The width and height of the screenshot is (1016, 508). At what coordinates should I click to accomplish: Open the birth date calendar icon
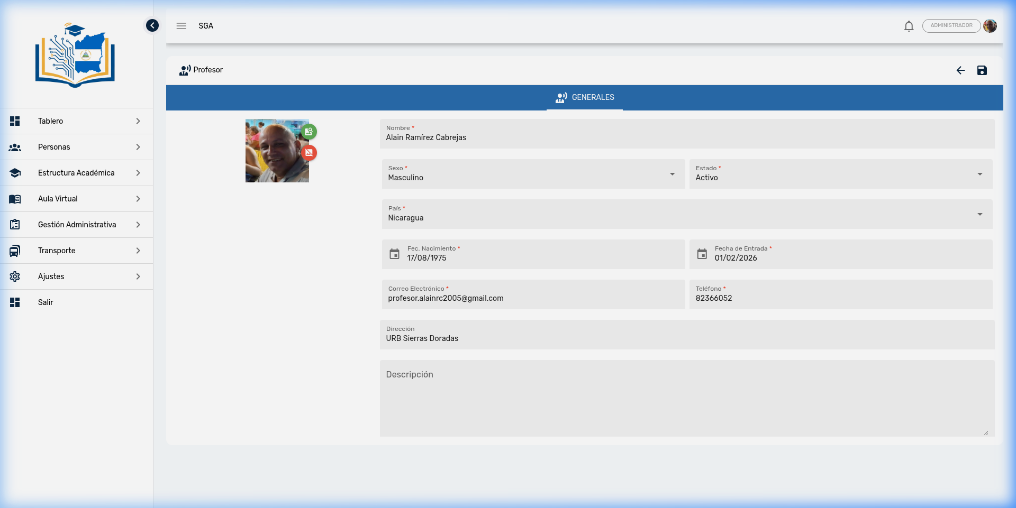[x=395, y=254]
